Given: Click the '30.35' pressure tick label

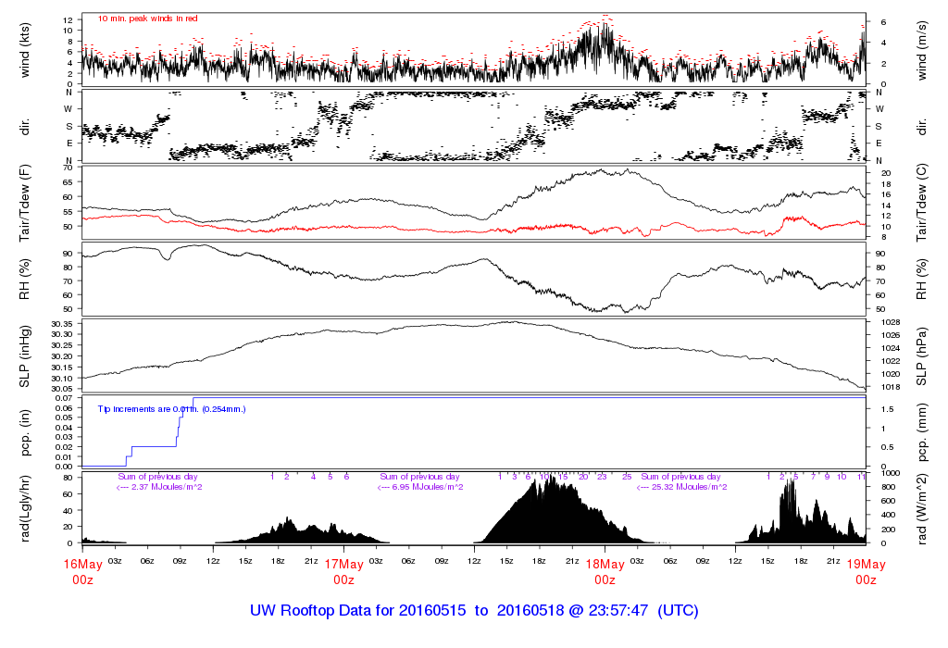Looking at the screenshot, I should click(62, 324).
